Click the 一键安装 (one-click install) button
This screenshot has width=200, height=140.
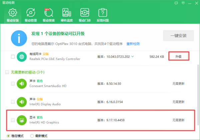pyautogui.click(x=178, y=36)
